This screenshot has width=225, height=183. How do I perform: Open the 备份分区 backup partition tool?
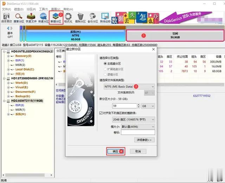coord(93,18)
